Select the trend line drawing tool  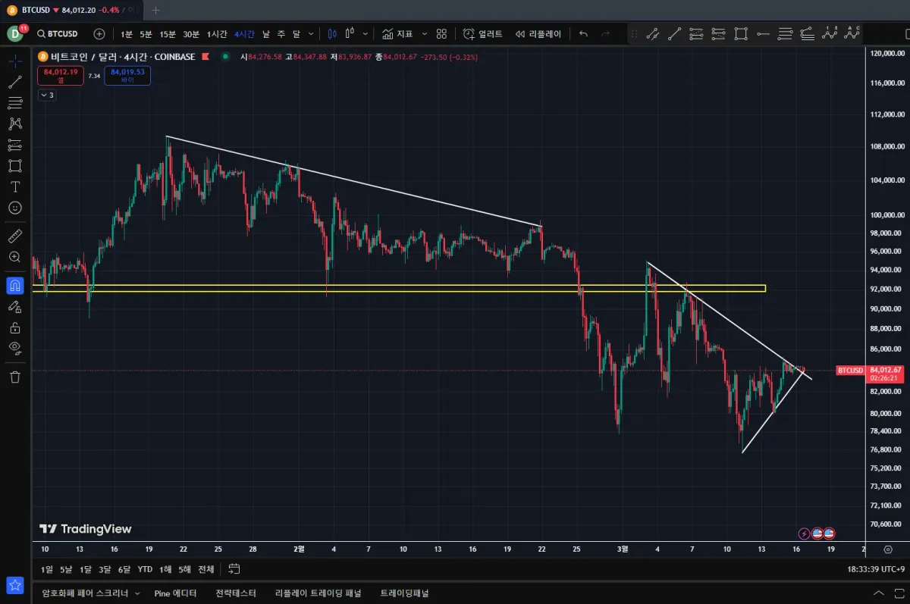point(15,83)
